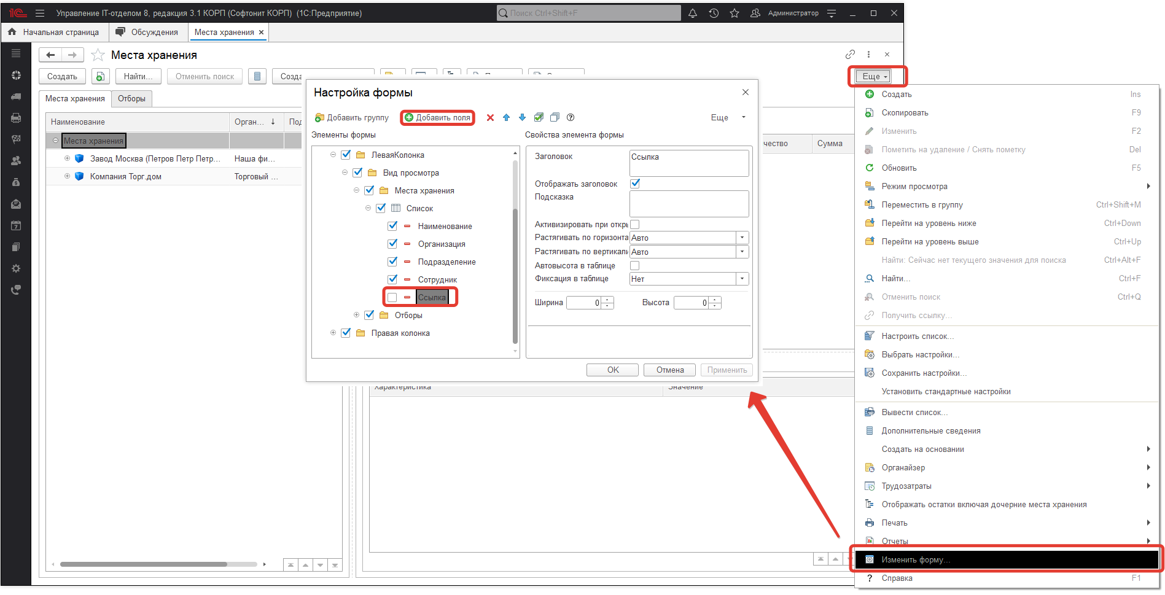Move element down with blue down arrow
Viewport: 1165px width, 595px height.
pos(522,118)
